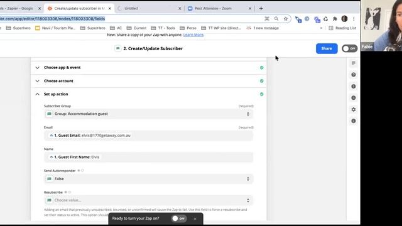Click the first extension icon after the star
The image size is (402, 226).
click(x=298, y=19)
